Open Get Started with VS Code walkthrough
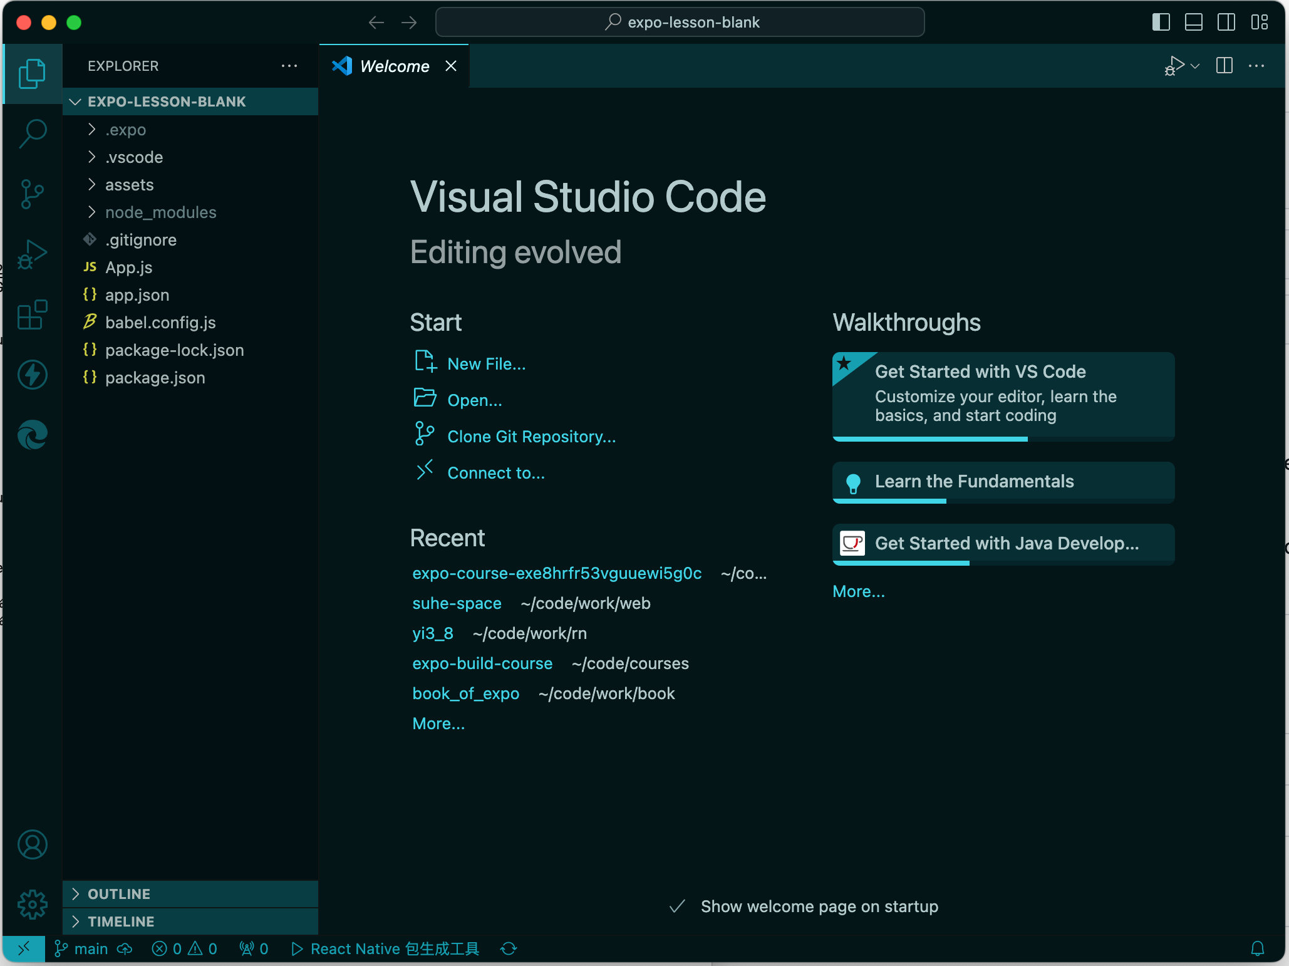This screenshot has width=1289, height=966. (1003, 397)
